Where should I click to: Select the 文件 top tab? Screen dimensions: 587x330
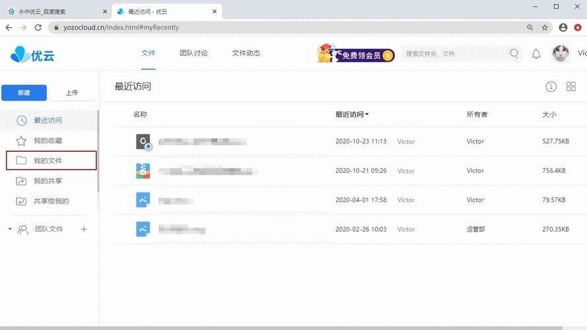click(149, 53)
